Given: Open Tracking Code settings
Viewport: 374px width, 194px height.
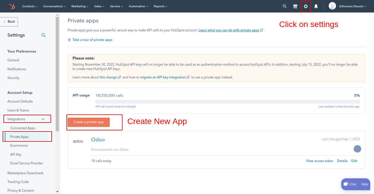Looking at the screenshot, I should (18, 182).
